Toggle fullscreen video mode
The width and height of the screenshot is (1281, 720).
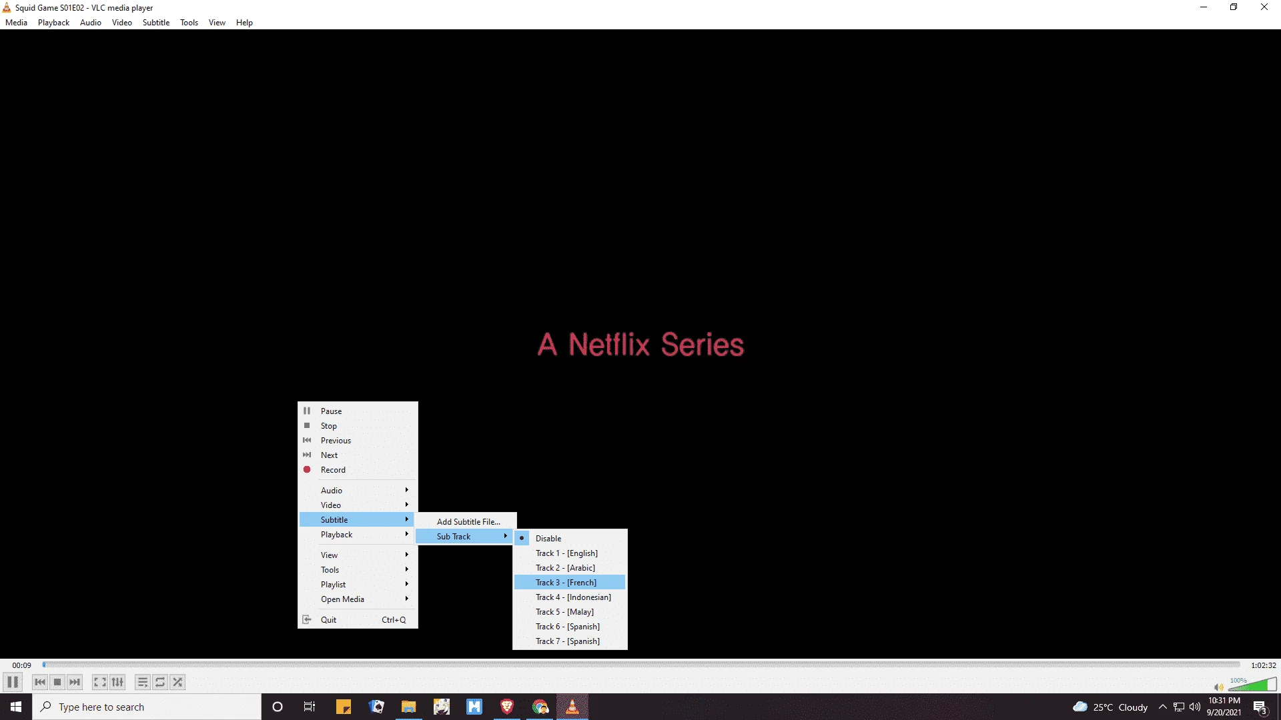99,682
